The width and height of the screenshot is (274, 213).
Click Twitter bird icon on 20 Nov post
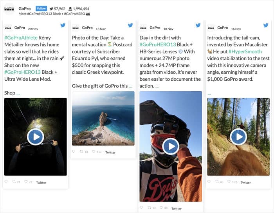tap(63, 25)
